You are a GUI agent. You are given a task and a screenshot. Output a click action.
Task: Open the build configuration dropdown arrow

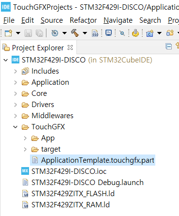pos(64,33)
